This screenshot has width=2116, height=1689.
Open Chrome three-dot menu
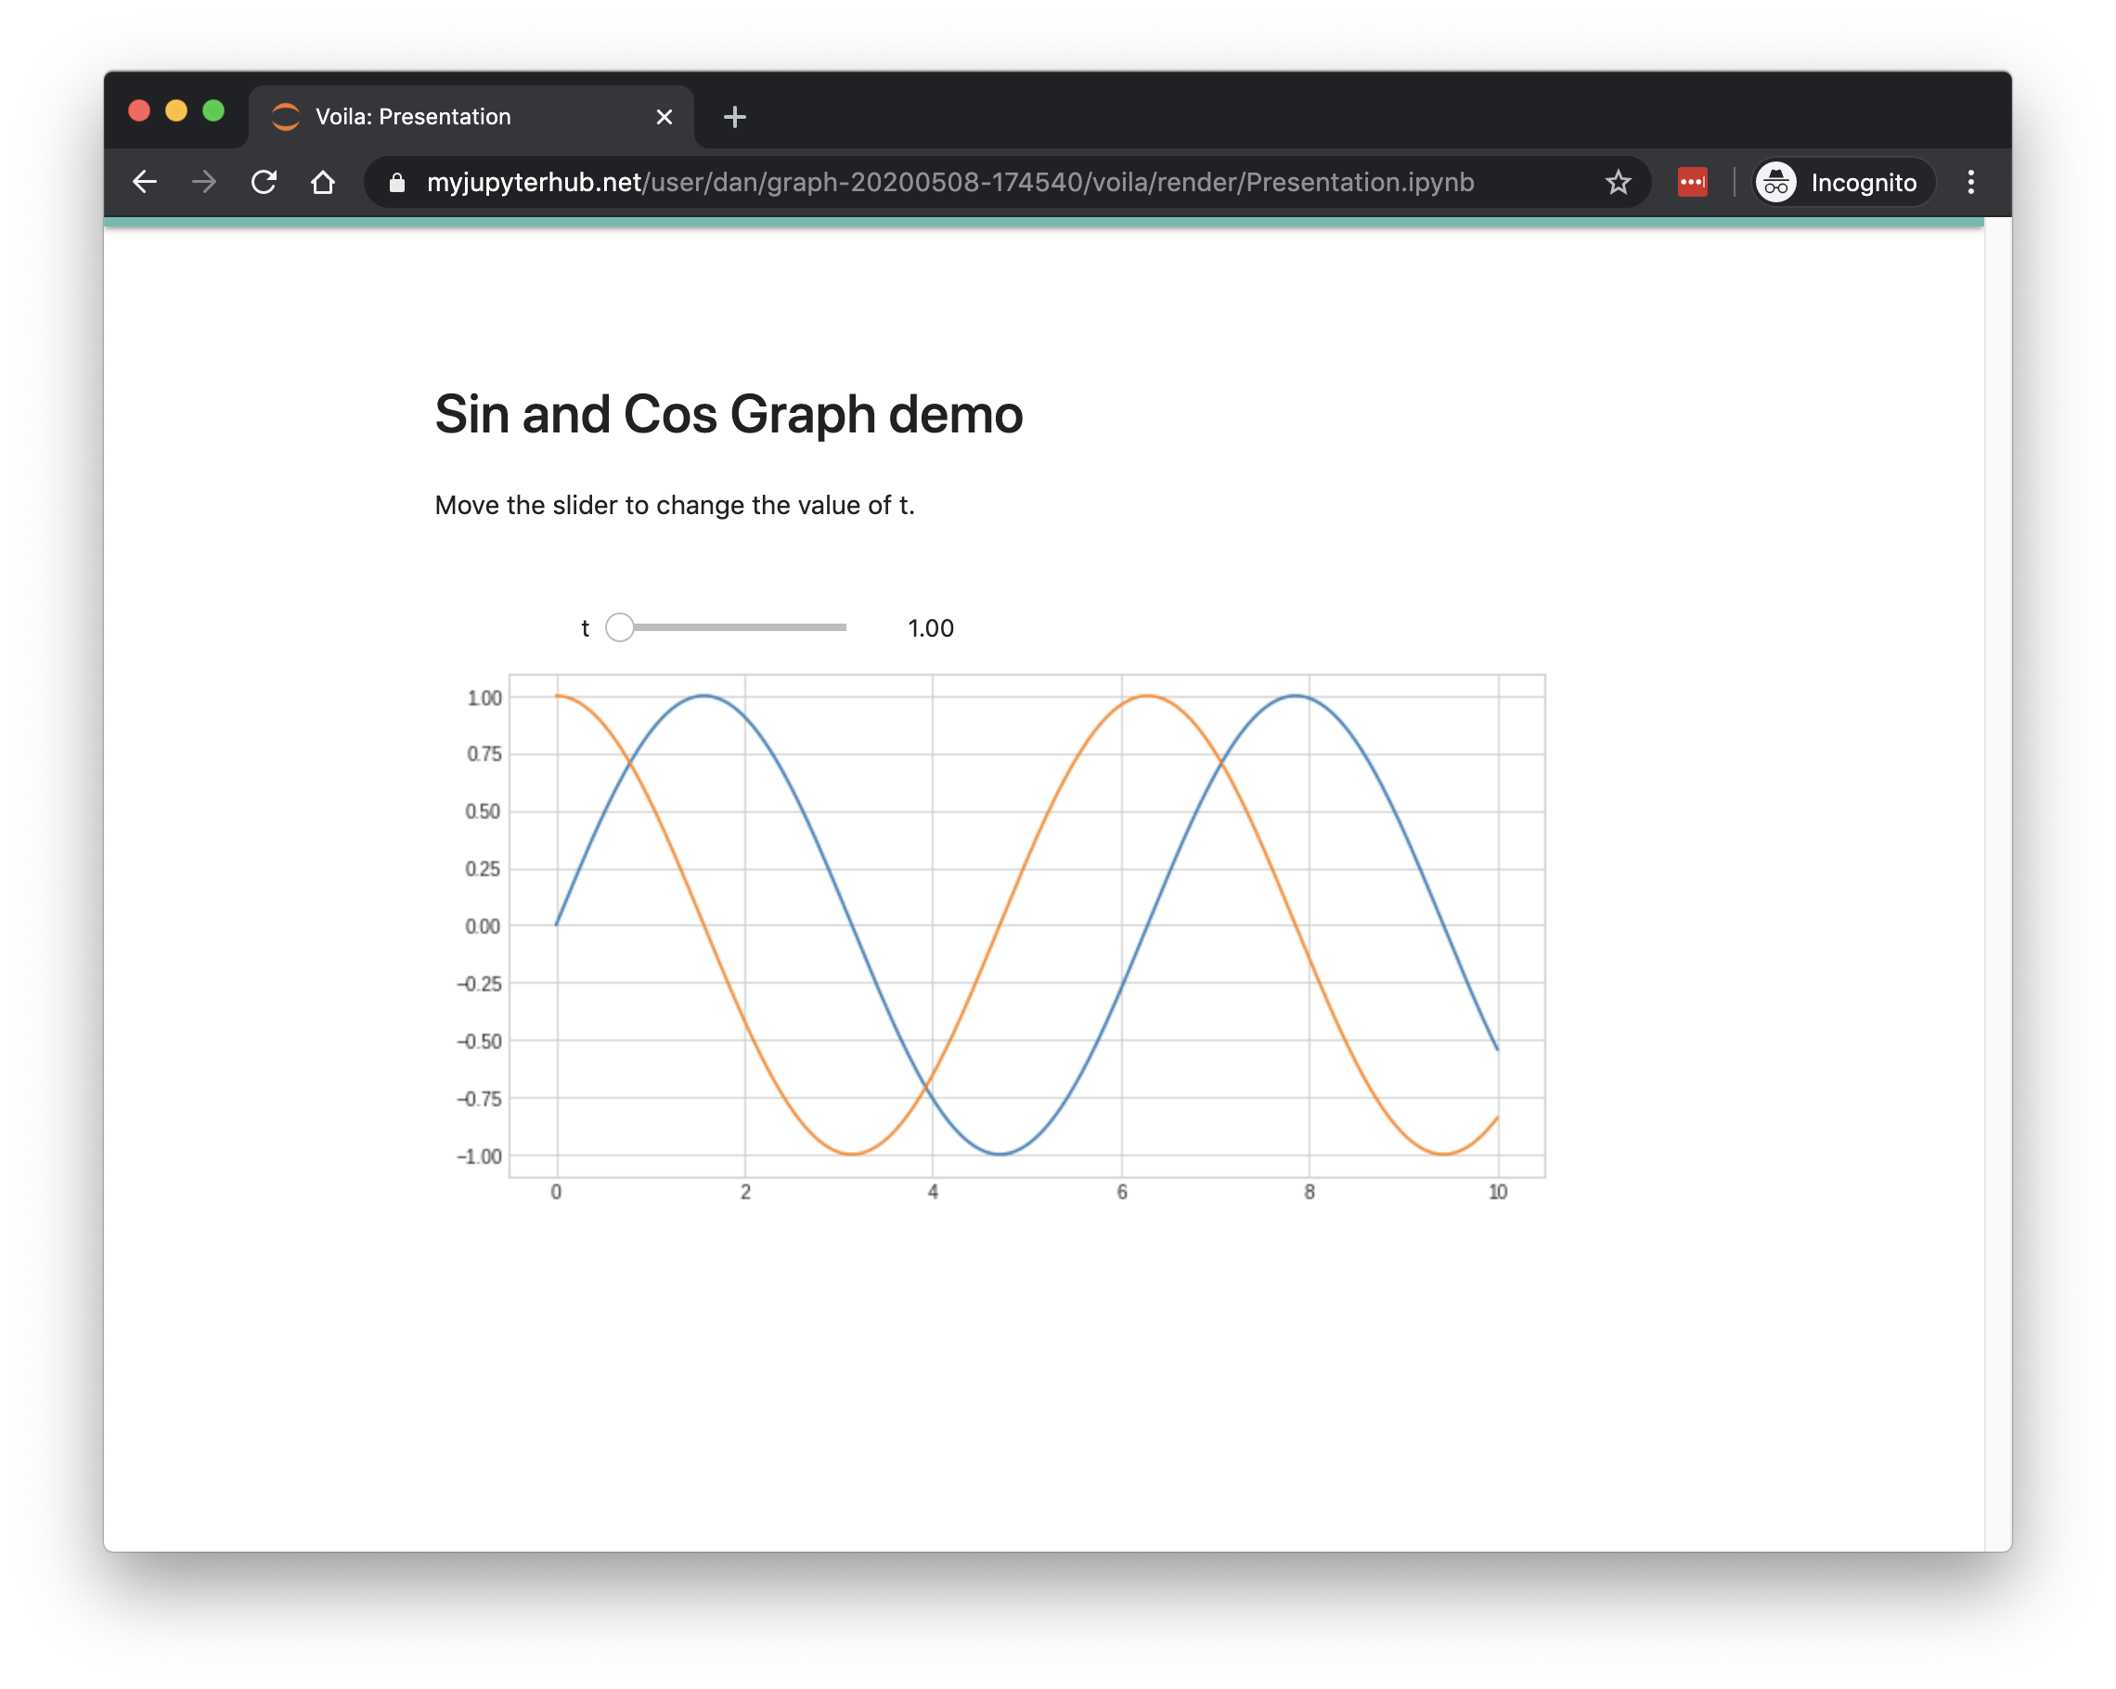tap(1969, 183)
